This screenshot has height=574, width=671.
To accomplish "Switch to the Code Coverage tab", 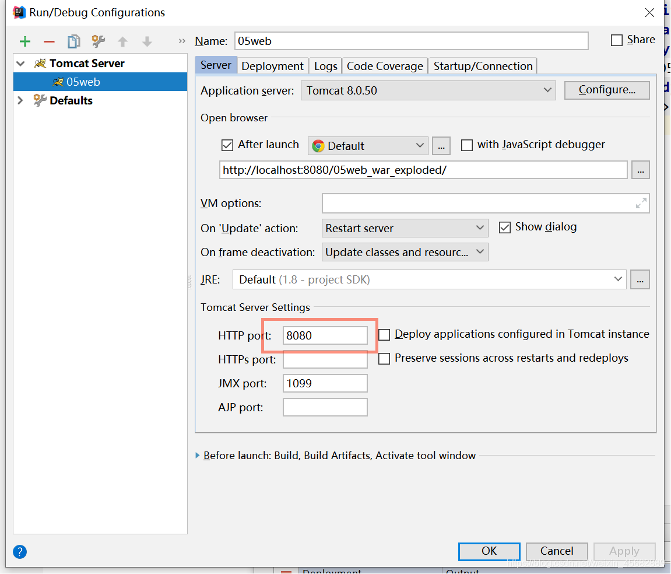I will pos(385,66).
